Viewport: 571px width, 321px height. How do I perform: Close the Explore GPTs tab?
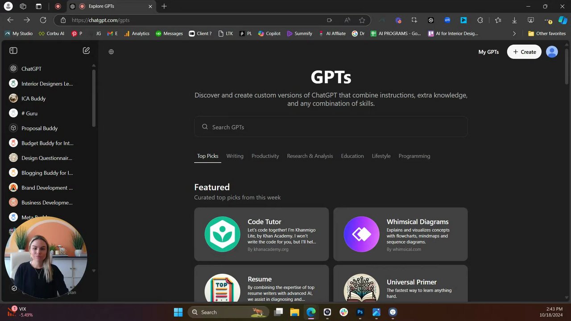[150, 6]
